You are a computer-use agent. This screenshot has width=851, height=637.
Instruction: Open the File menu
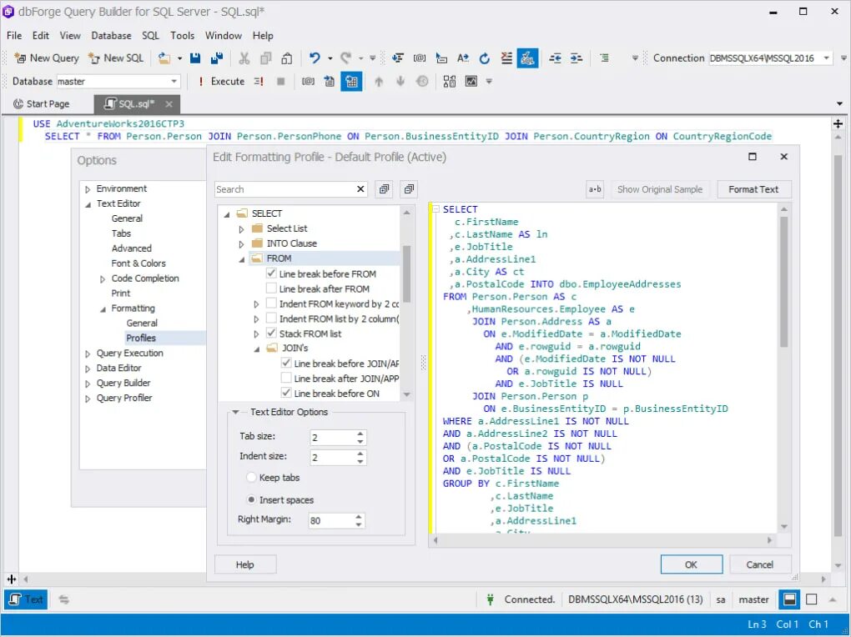pyautogui.click(x=14, y=36)
